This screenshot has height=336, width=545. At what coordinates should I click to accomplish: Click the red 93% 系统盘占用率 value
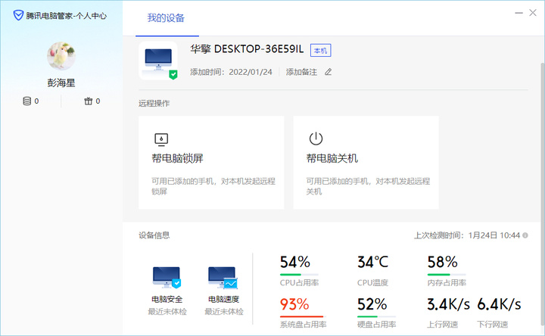point(294,304)
